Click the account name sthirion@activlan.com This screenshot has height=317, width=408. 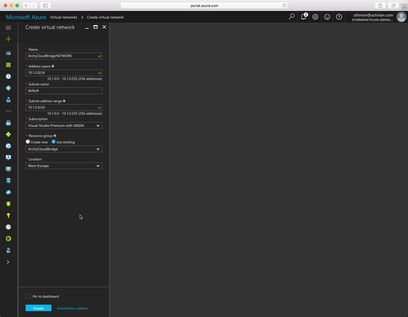pyautogui.click(x=373, y=15)
